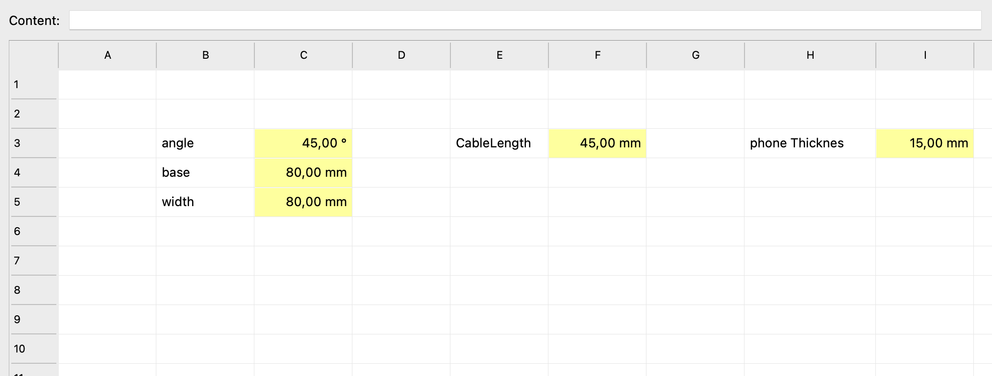Click the Content input field
Viewport: 992px width, 376px height.
pyautogui.click(x=524, y=21)
